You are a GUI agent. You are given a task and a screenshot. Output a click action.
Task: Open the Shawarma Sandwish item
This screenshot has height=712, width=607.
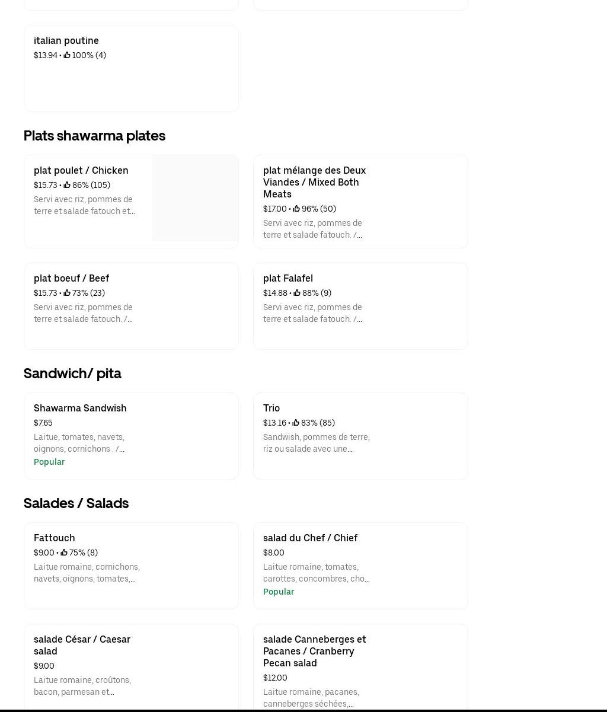(80, 408)
